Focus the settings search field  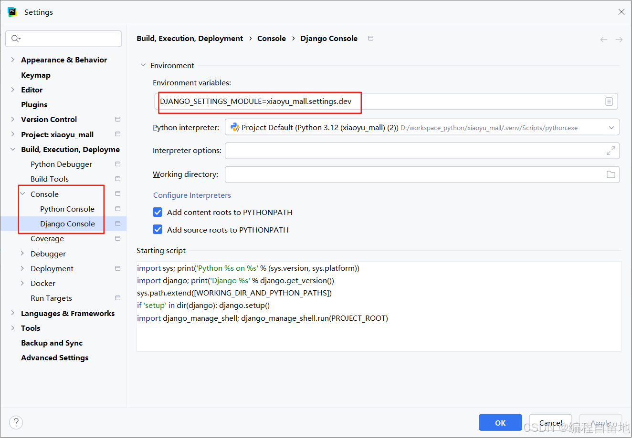[63, 39]
